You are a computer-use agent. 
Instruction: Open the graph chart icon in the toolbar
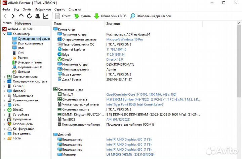46,16
